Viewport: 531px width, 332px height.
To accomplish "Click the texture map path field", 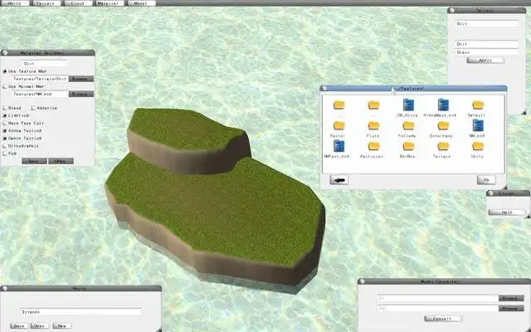I will click(40, 79).
